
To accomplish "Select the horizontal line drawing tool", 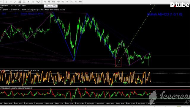I will click(x=11, y=2).
